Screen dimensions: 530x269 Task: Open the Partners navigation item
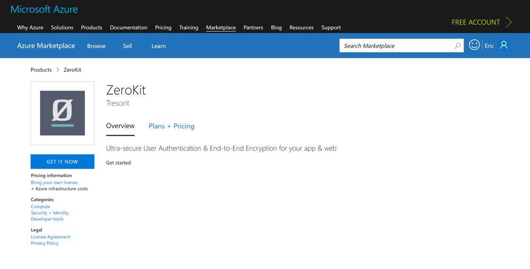point(253,28)
